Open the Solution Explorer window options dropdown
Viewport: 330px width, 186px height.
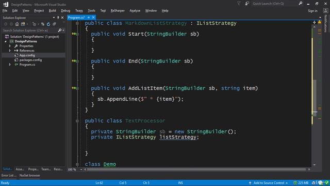[x=54, y=18]
